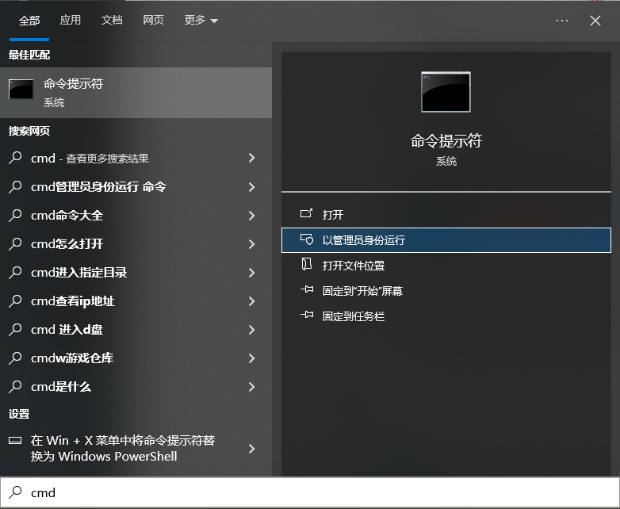Image resolution: width=620 pixels, height=509 pixels.
Task: Open the Windows PowerShell replacement setting
Action: coord(123,448)
